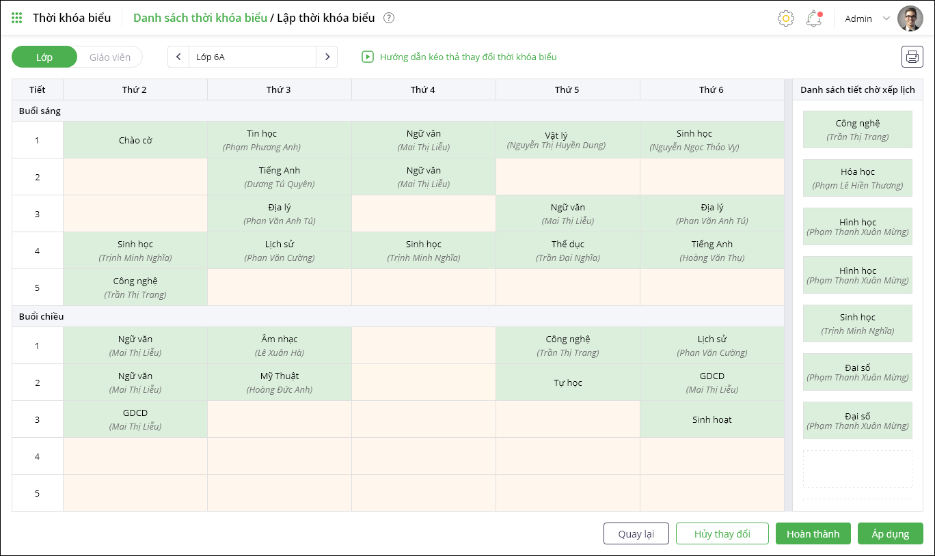Click the Admin profile avatar

click(x=910, y=18)
